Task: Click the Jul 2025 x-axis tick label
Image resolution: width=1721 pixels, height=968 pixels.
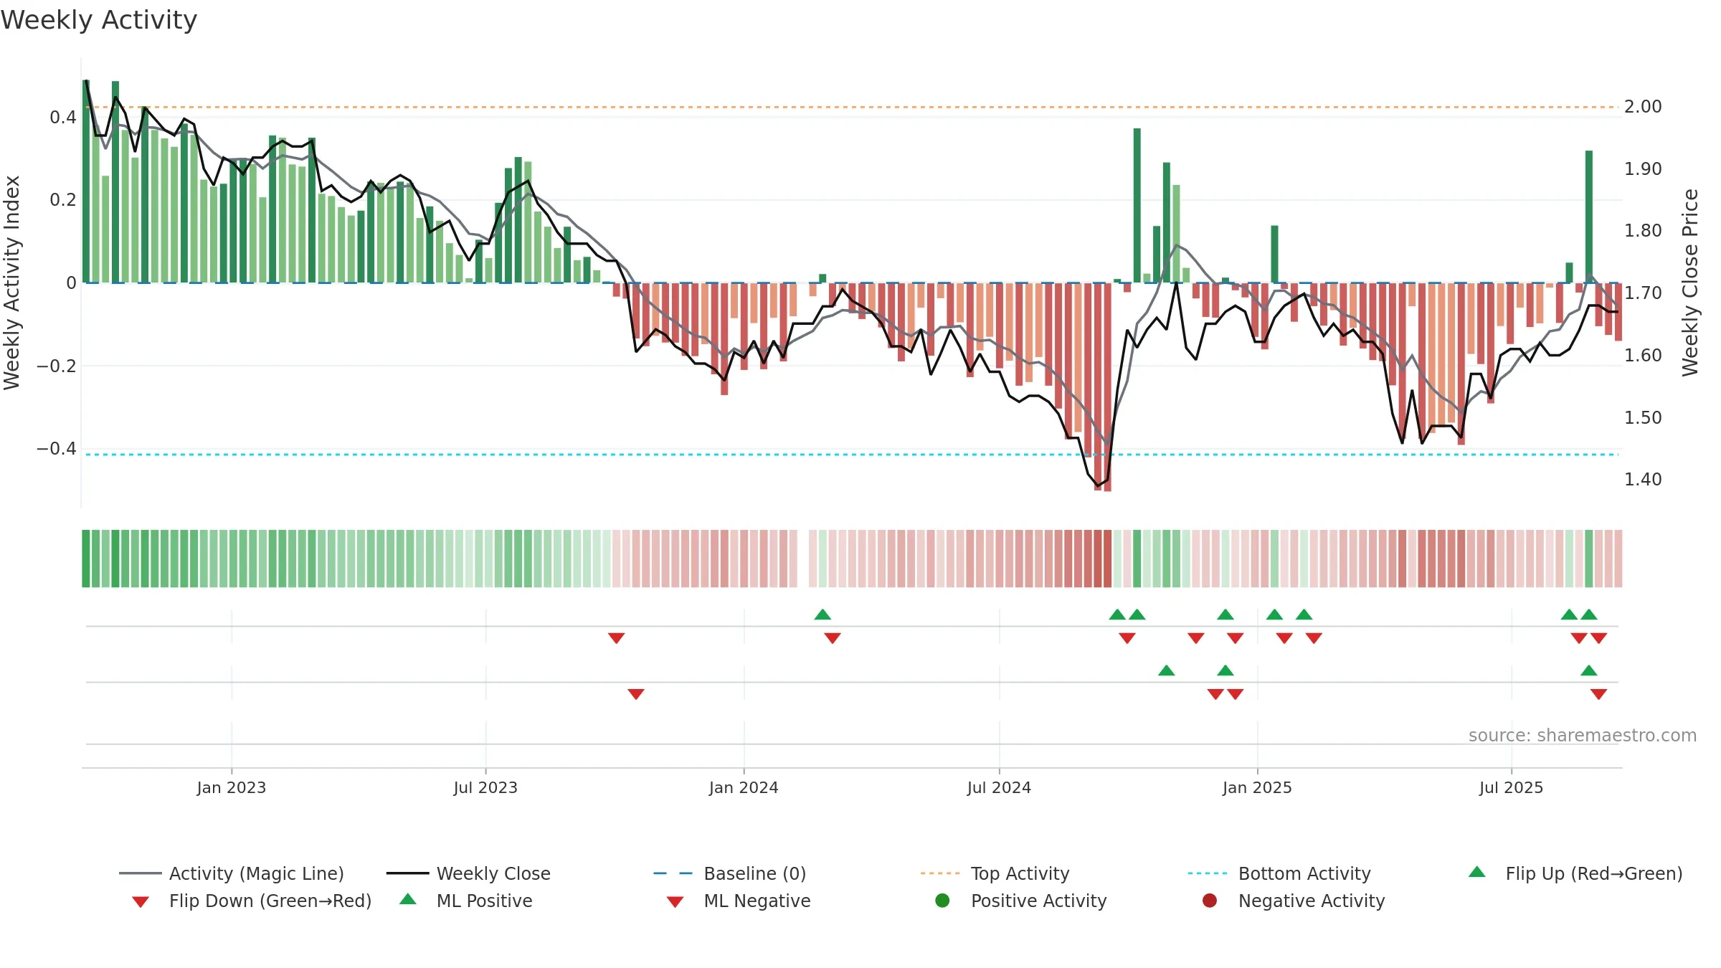Action: click(x=1511, y=787)
